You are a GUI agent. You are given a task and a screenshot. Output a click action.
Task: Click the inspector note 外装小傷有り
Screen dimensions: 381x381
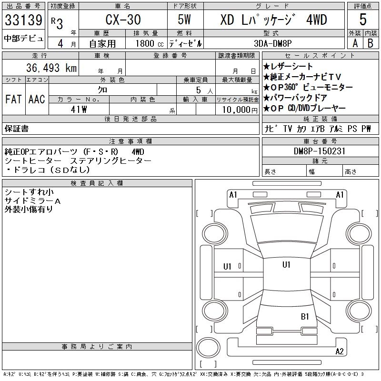coord(29,210)
